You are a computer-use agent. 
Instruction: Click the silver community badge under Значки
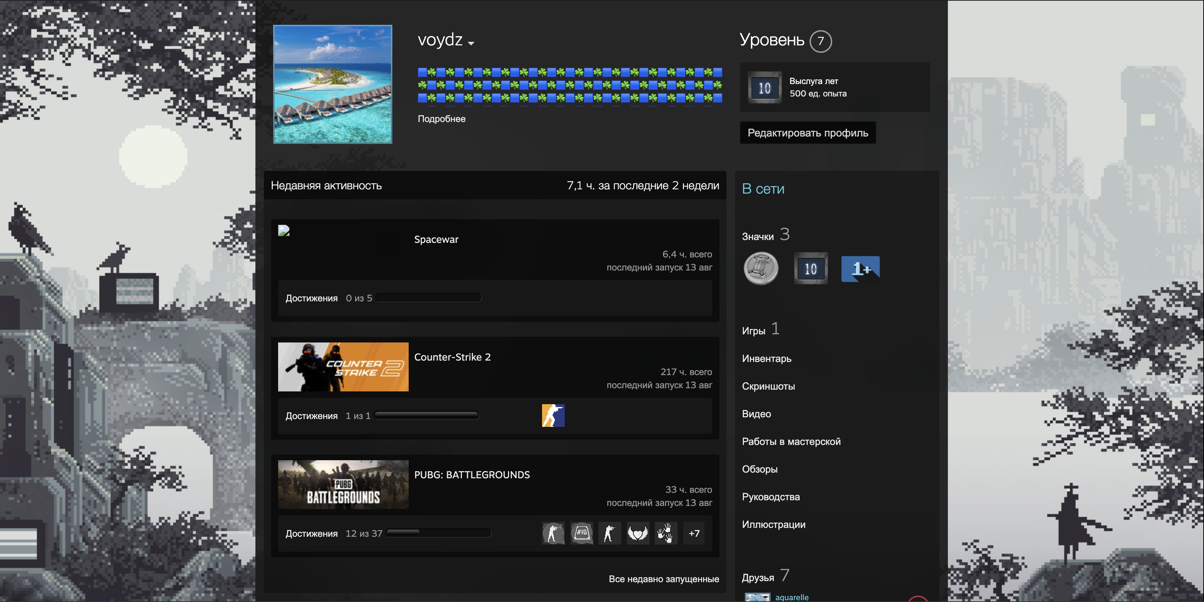point(761,268)
